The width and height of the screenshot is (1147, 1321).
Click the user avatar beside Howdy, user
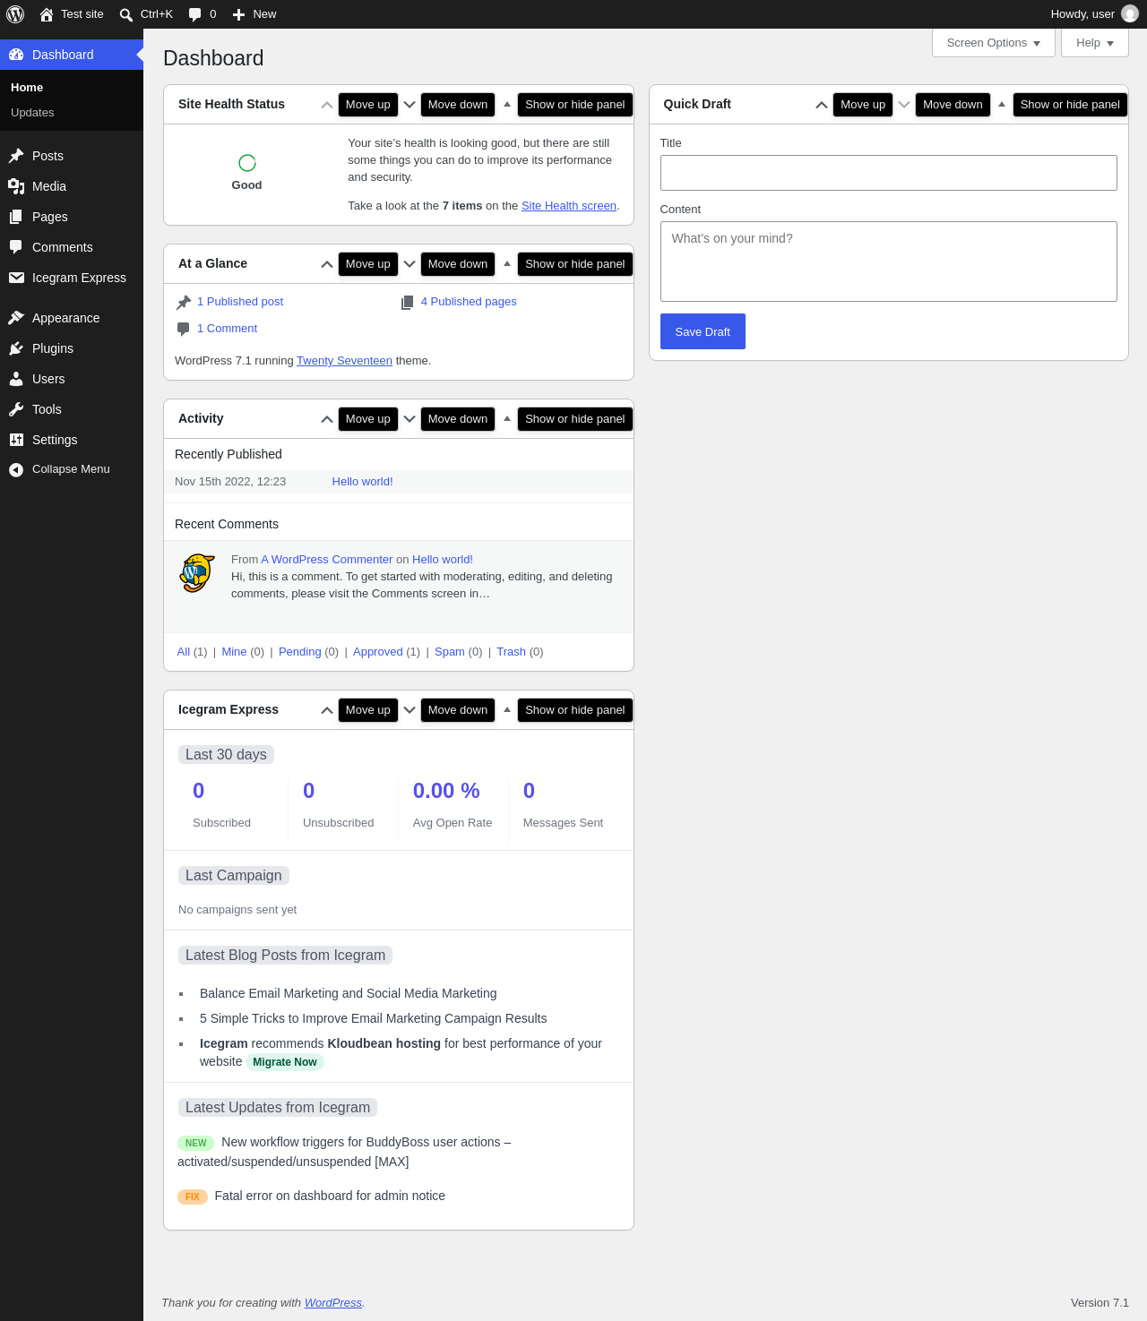point(1130,14)
